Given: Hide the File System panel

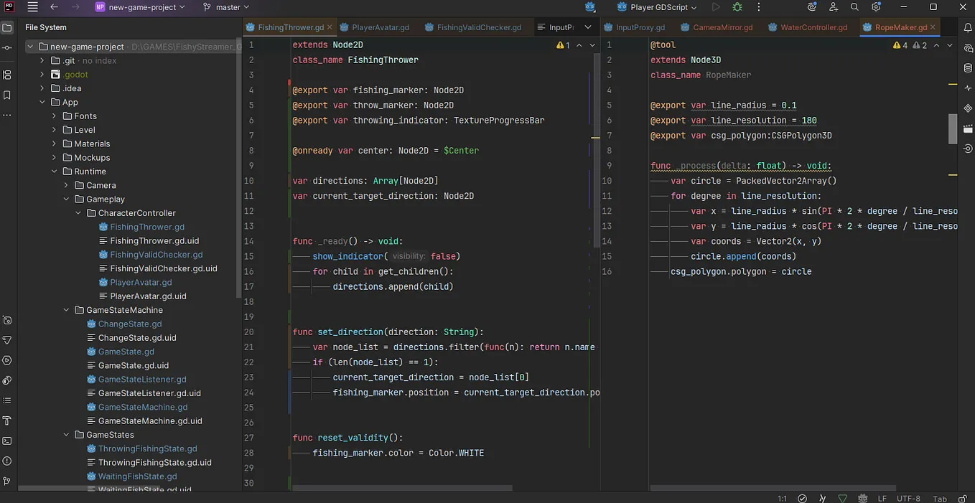Looking at the screenshot, I should (7, 27).
